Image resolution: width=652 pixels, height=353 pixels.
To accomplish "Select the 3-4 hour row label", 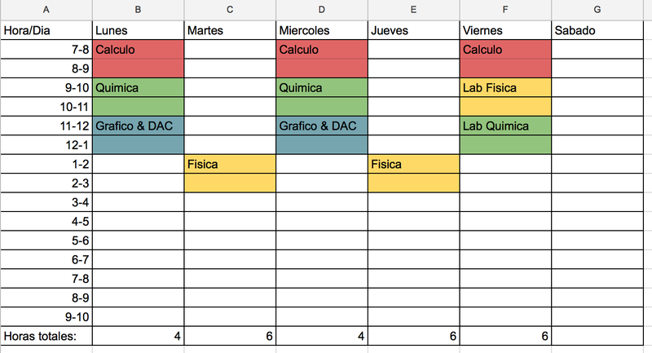I will pos(46,202).
